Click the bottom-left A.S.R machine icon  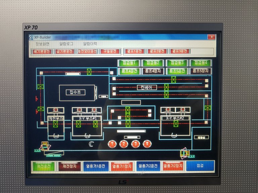coord(45,146)
